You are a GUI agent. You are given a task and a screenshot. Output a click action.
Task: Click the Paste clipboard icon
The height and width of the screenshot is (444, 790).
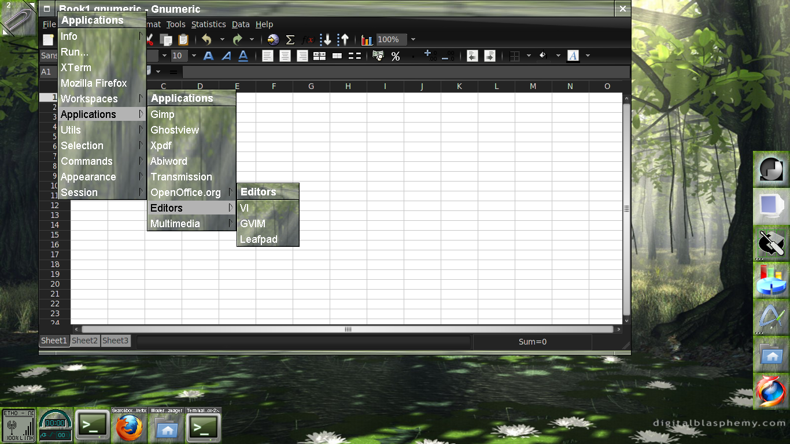(x=183, y=40)
